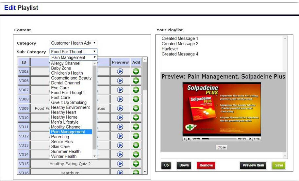This screenshot has width=299, height=181.
Task: Select Food For Thought list option
Action: coord(71,93)
